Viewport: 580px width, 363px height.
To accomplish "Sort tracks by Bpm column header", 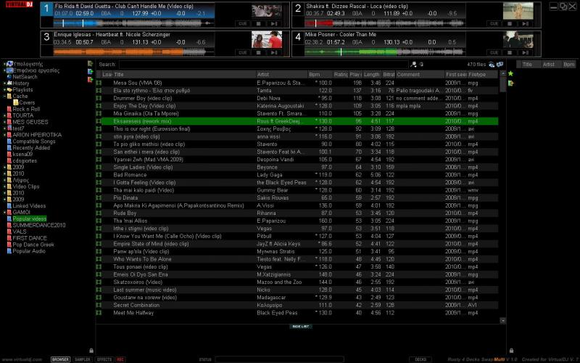I will click(320, 75).
